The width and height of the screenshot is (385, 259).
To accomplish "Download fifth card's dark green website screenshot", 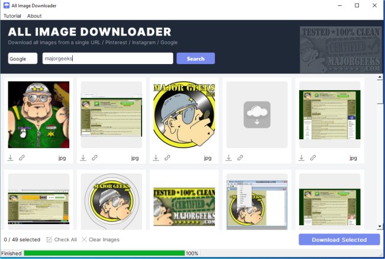I will tap(301, 158).
